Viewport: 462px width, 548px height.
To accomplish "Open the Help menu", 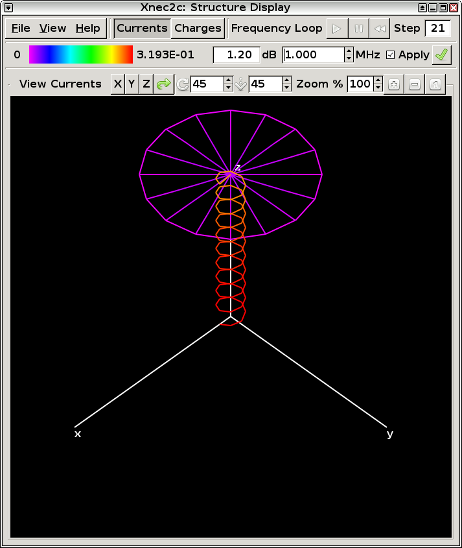I will tap(87, 29).
